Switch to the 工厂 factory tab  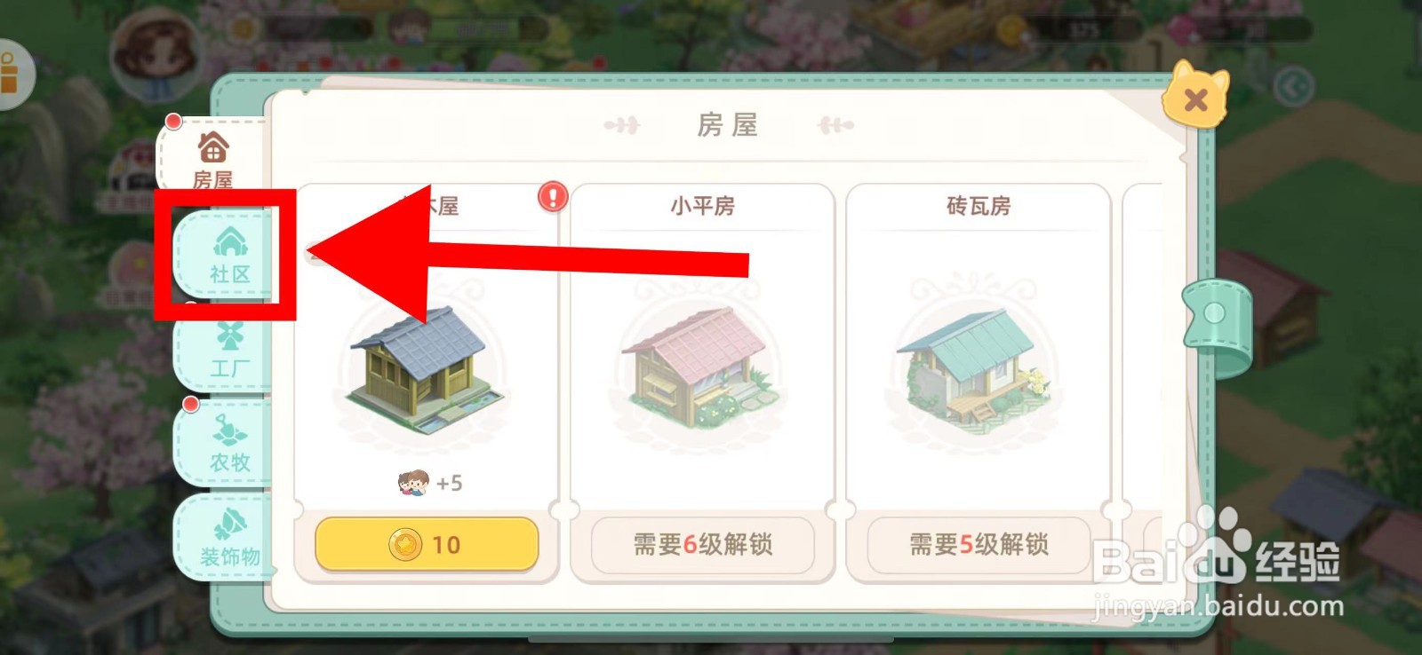[229, 351]
